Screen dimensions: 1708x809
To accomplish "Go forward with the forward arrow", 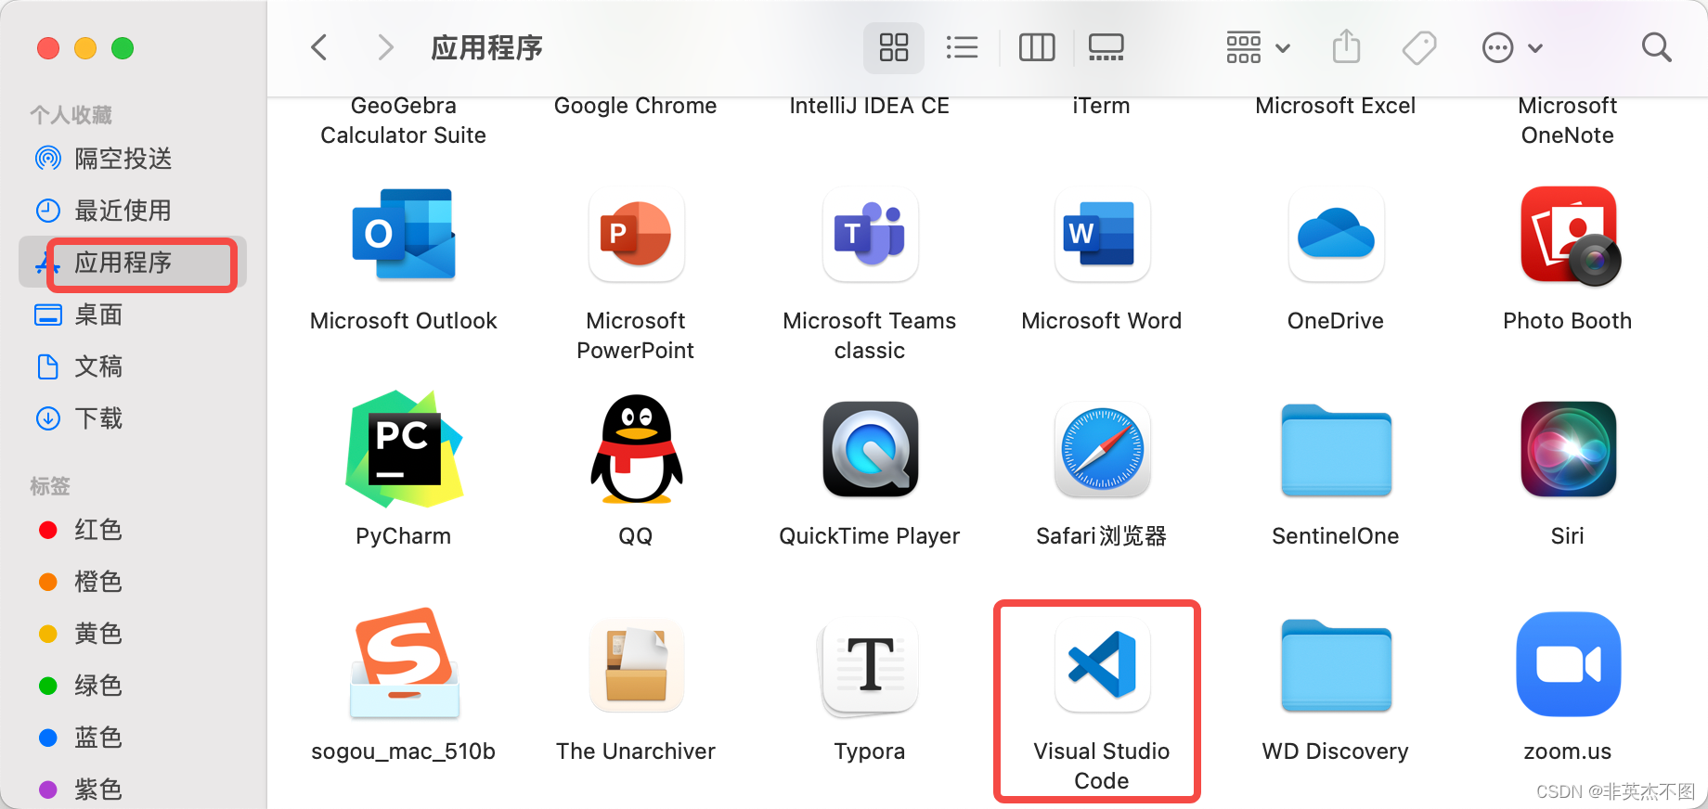I will pyautogui.click(x=385, y=47).
